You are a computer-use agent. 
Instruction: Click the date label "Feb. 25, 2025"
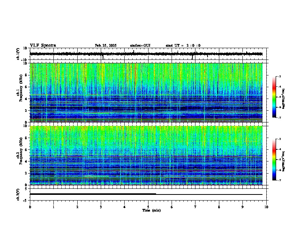click(106, 45)
